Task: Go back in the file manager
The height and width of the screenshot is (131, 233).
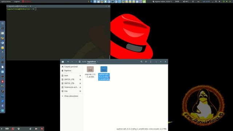Action: click(x=68, y=61)
